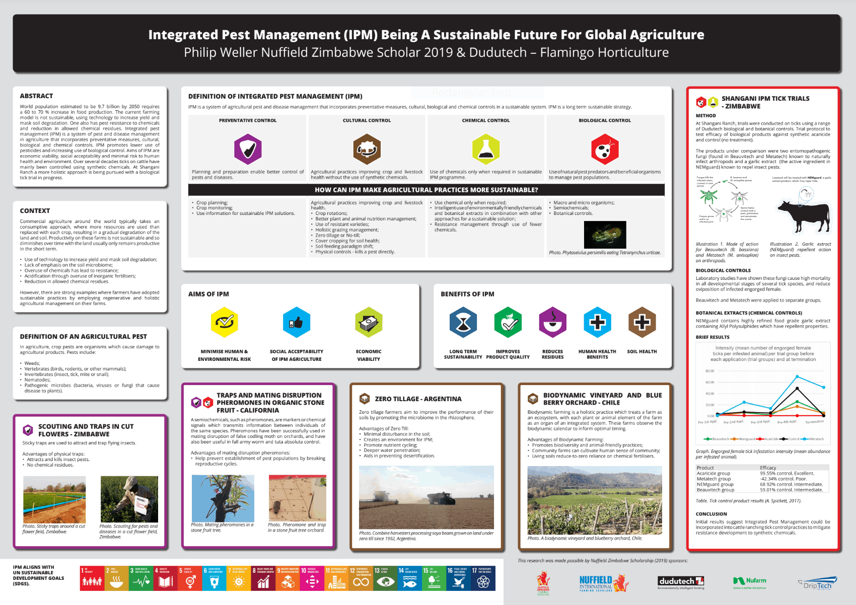Click the Improves Product Quality apple icon
The image size is (856, 605).
pyautogui.click(x=508, y=322)
